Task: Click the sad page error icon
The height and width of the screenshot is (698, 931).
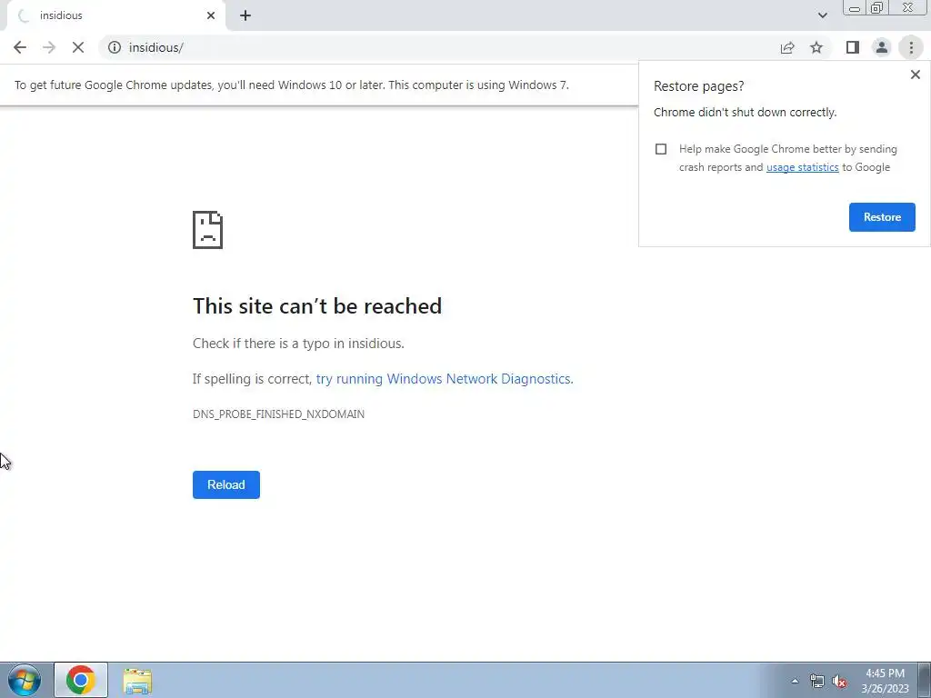Action: pos(208,230)
